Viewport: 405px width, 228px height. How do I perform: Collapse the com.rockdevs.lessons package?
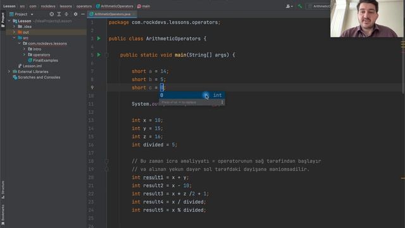[x=20, y=44]
